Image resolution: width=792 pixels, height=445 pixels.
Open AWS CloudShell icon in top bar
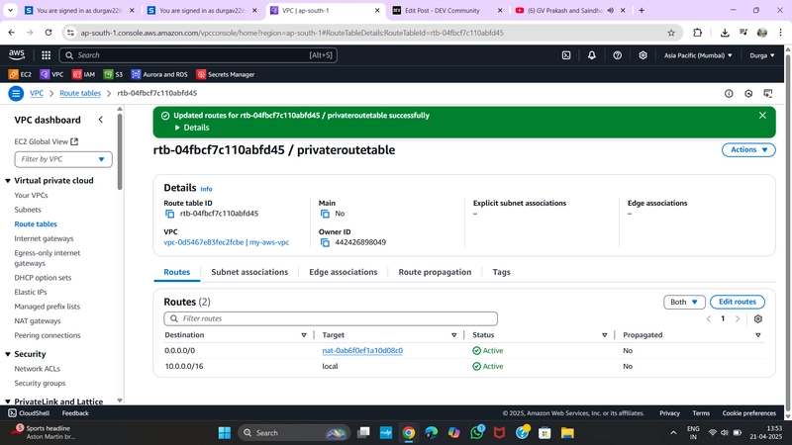point(566,55)
